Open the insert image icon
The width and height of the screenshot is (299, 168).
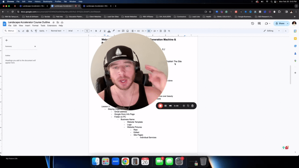(x=127, y=31)
